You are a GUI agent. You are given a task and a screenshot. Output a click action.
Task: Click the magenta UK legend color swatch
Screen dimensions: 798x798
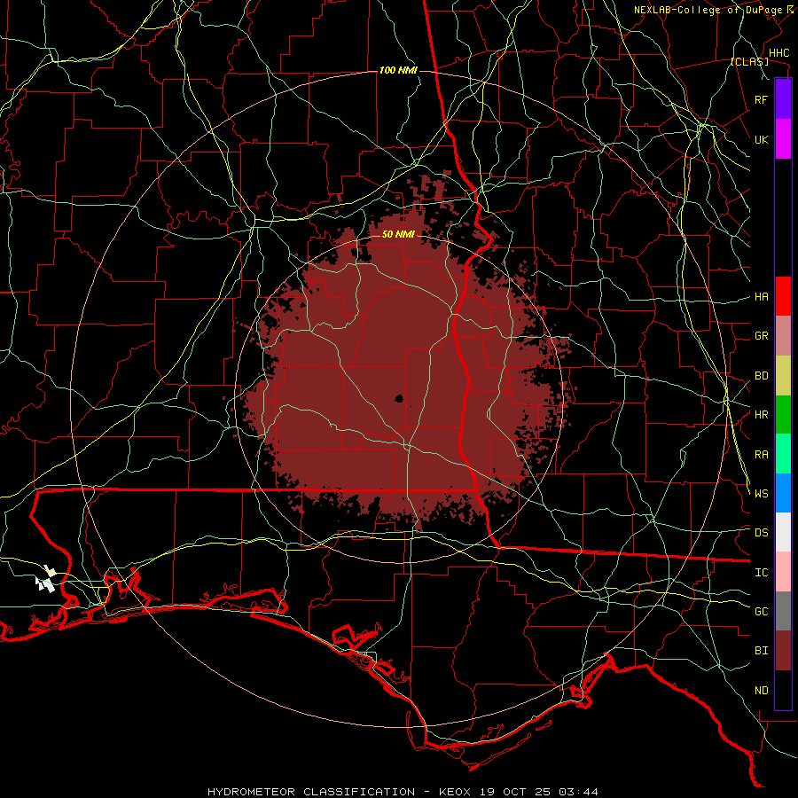(x=783, y=139)
